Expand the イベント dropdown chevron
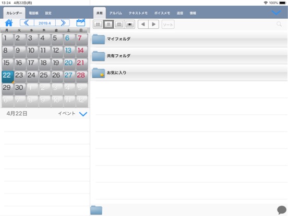The height and width of the screenshot is (216, 288). coord(83,114)
